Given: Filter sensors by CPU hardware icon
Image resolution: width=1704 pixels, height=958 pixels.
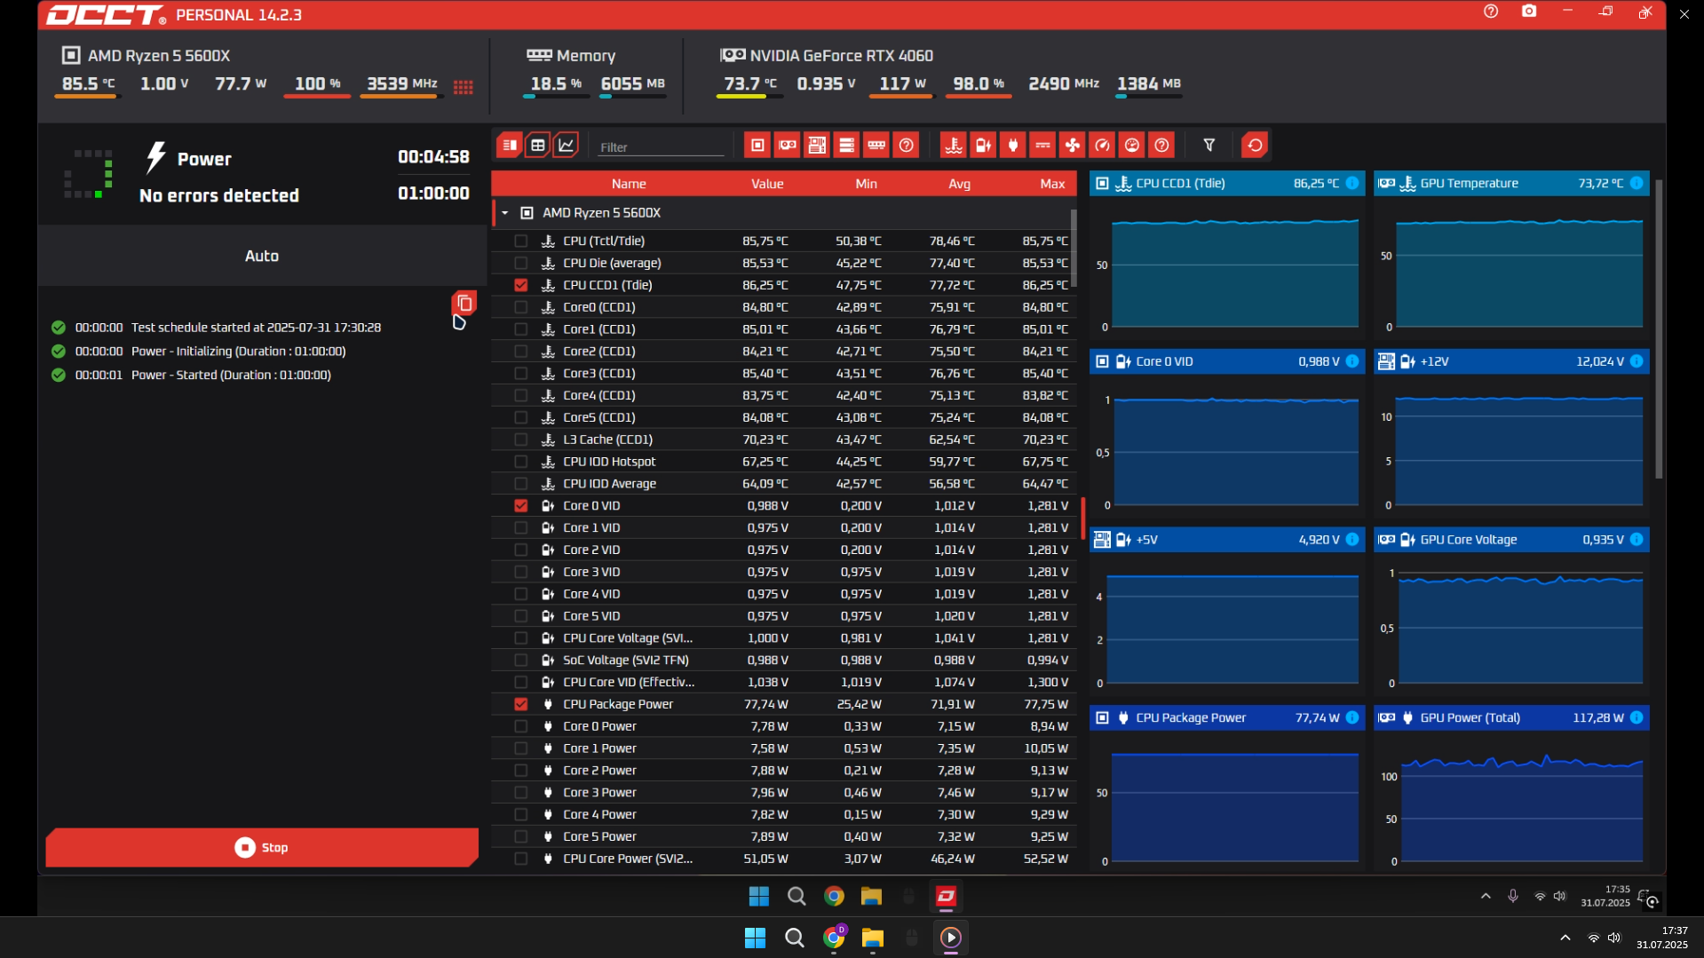Looking at the screenshot, I should [757, 146].
